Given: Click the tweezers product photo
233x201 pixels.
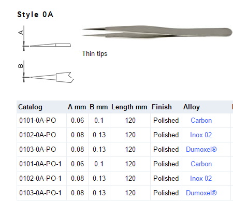Looking at the screenshot, I should (157, 32).
